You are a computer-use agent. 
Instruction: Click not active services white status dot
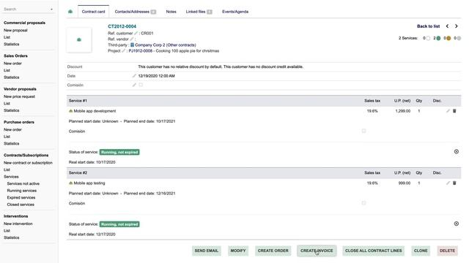[x=428, y=38]
